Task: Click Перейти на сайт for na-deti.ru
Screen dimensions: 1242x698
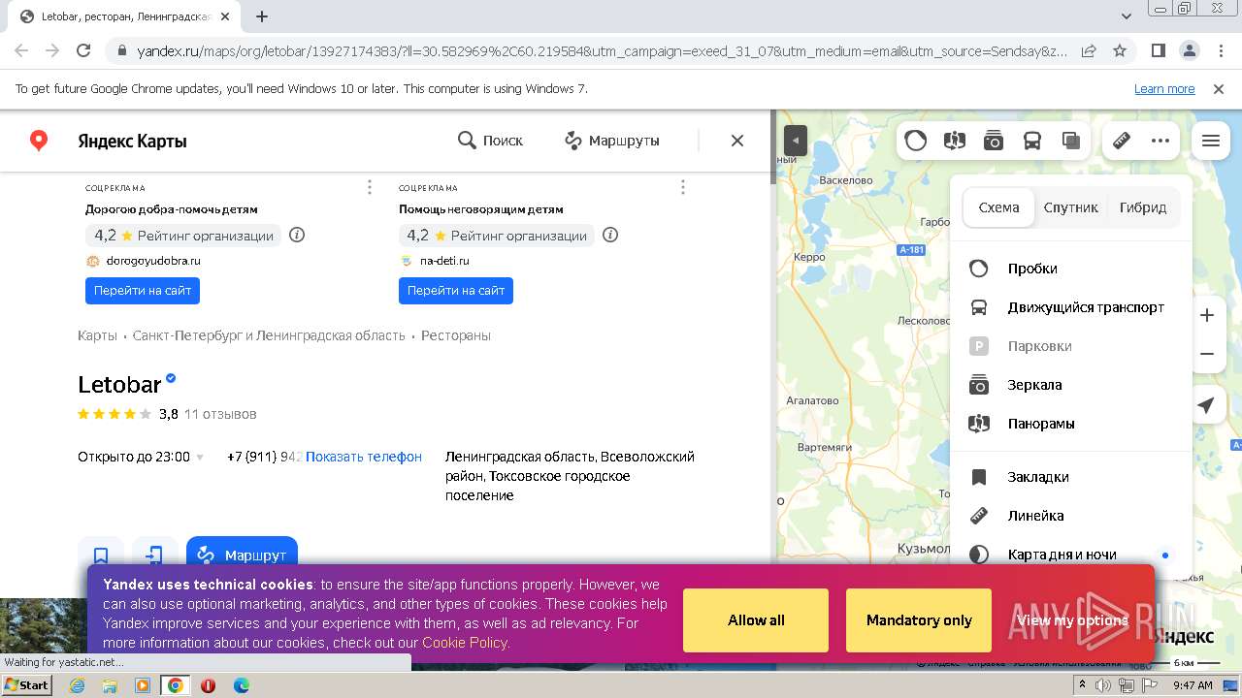Action: [456, 291]
